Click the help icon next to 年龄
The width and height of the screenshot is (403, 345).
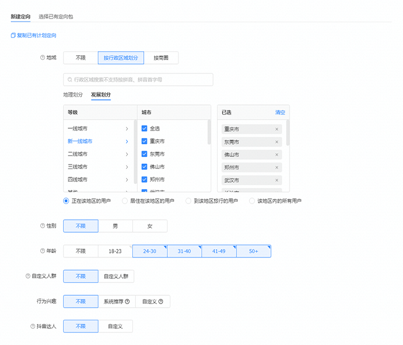[x=42, y=251]
